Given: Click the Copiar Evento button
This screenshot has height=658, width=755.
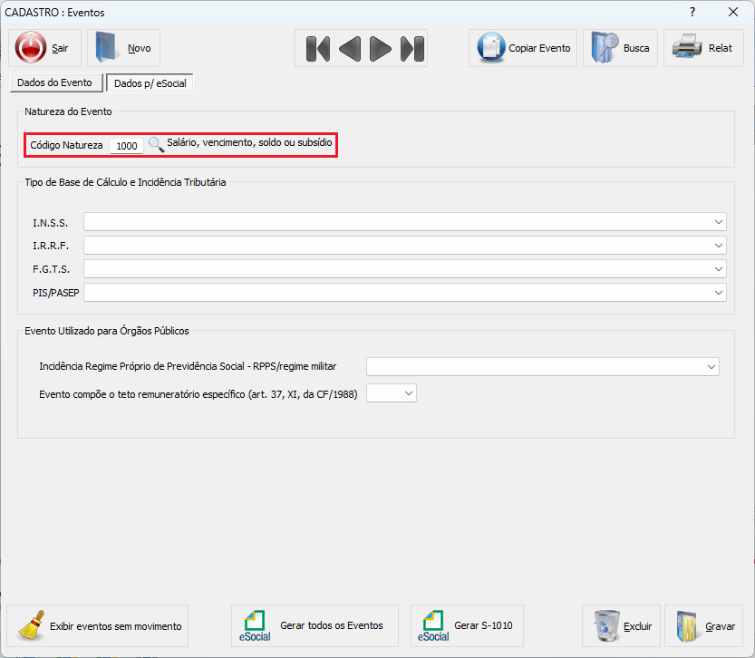Looking at the screenshot, I should pos(523,48).
